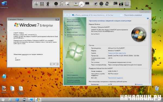
Task: Open the Recycle Bin on the desktop
Action: click(x=157, y=89)
